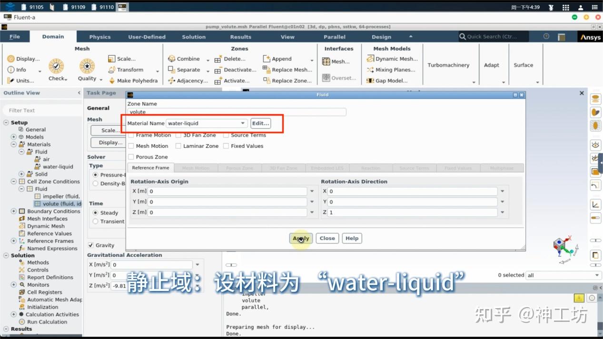Click Edit next to Material Name
The width and height of the screenshot is (603, 339).
pyautogui.click(x=261, y=123)
